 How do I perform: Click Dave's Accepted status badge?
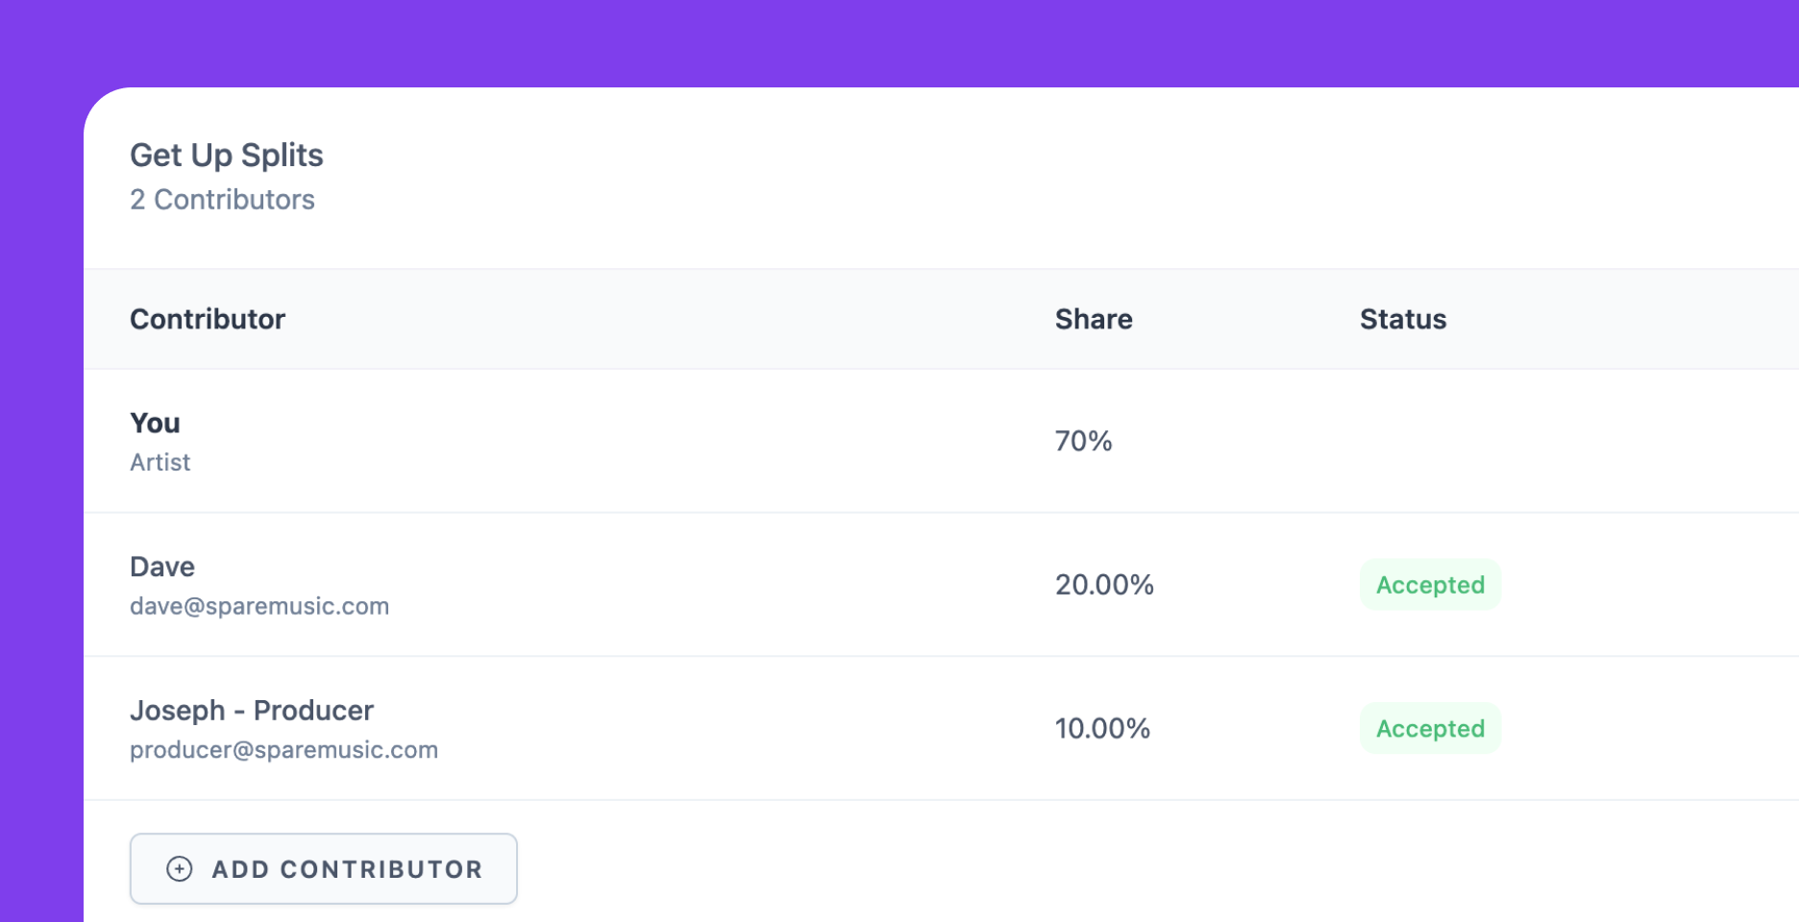(x=1430, y=585)
